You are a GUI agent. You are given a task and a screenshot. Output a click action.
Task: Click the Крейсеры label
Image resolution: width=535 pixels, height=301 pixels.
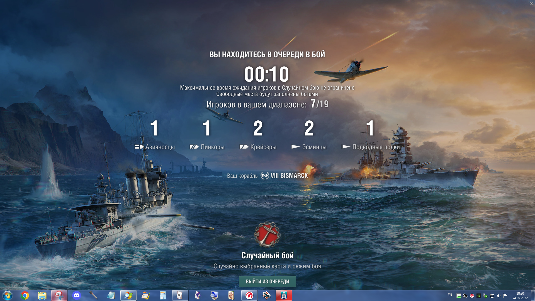pyautogui.click(x=263, y=147)
